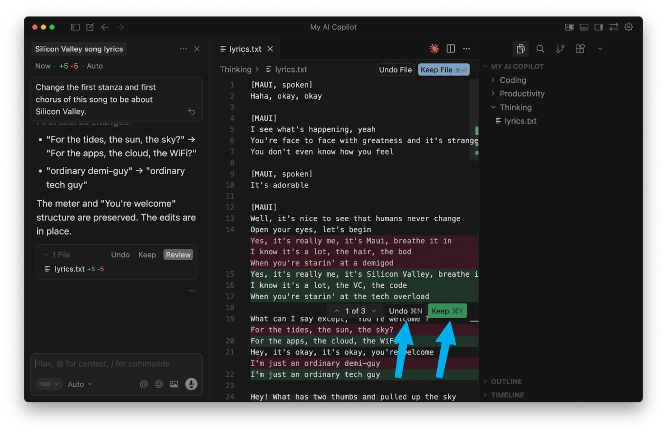Open the Extensions blocks icon
The image size is (667, 434).
pyautogui.click(x=580, y=49)
